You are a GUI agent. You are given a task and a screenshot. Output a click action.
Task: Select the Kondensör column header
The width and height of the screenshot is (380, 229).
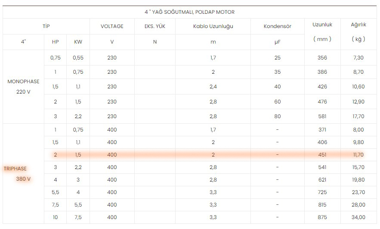tap(278, 26)
